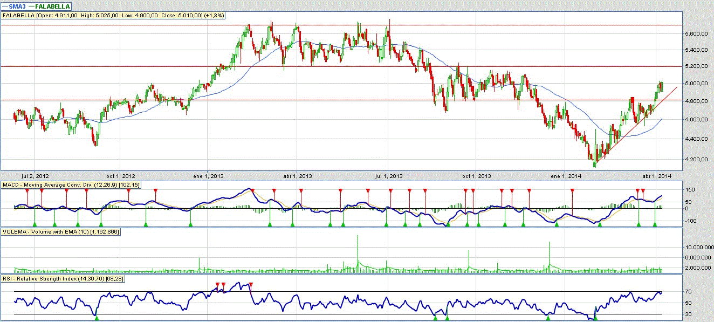Click the 50 label on RSI axis

tap(689, 303)
